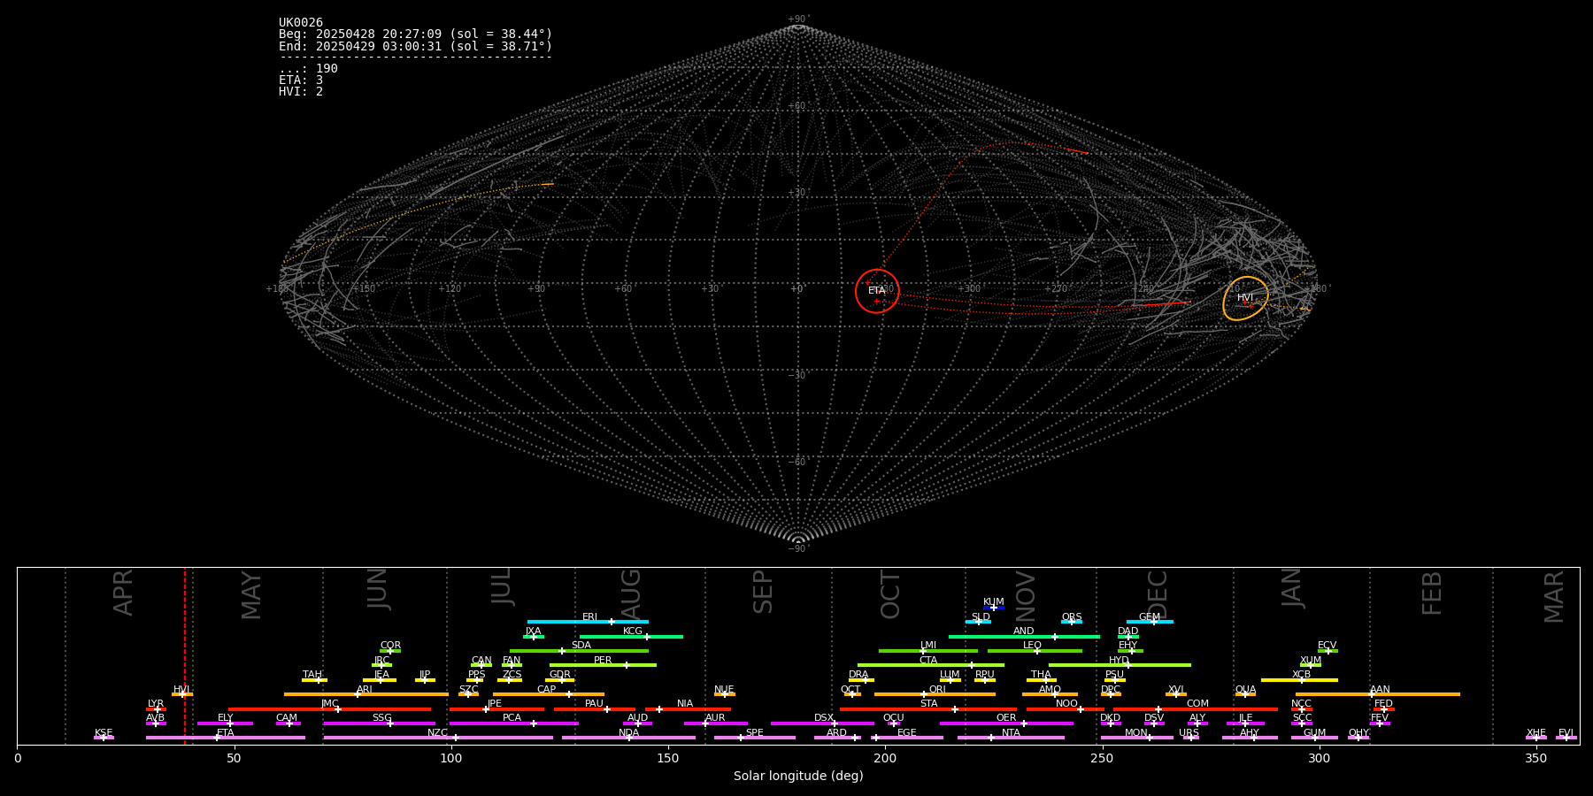Click the OER shower bar
Viewport: 1593px width, 796px height.
click(x=1006, y=723)
